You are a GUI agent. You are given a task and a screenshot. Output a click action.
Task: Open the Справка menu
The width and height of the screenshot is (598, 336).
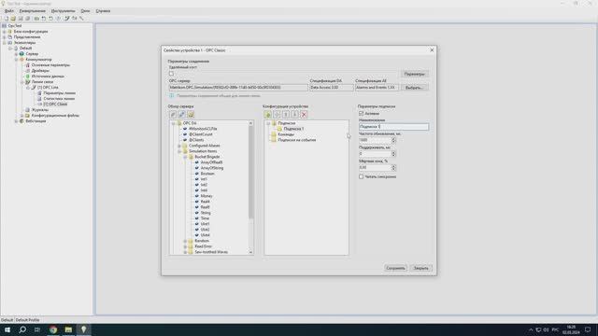(x=103, y=11)
